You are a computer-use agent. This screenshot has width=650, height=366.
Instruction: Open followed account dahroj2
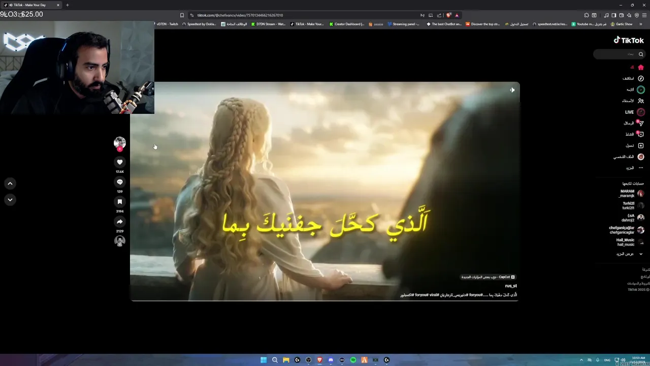point(632,218)
